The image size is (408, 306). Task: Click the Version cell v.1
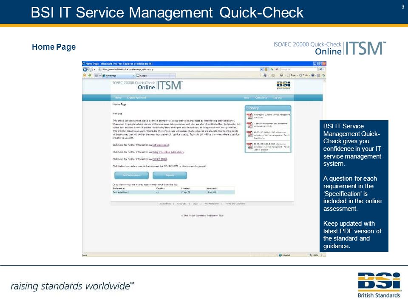click(157, 192)
